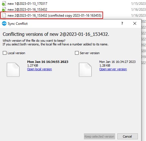Click the server version file thumbnail
Viewport: 146px width, 141px height.
coord(85,70)
